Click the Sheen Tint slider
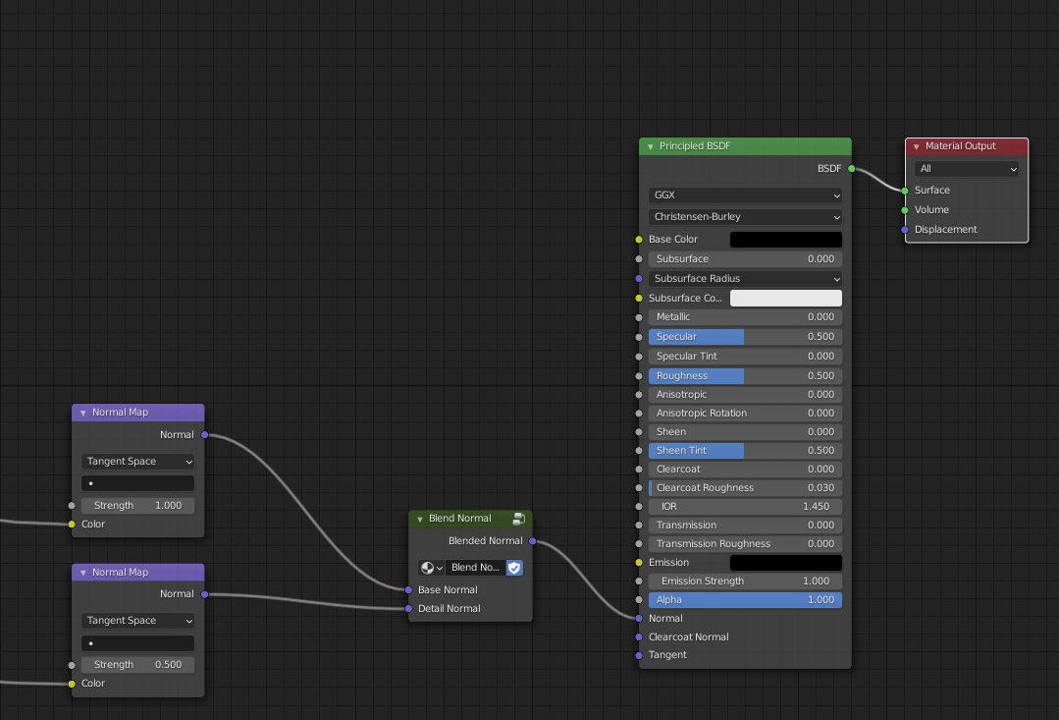Image resolution: width=1059 pixels, height=720 pixels. [745, 450]
